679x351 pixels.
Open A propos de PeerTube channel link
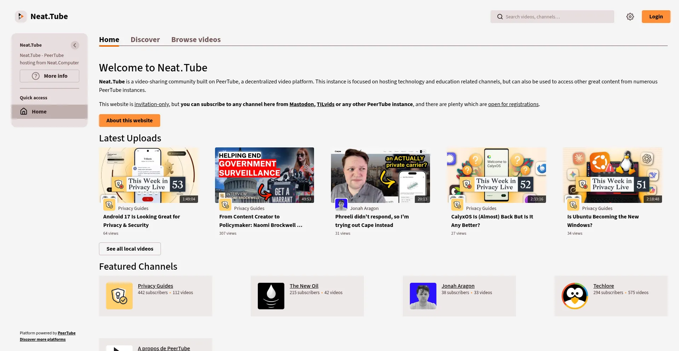tap(164, 348)
